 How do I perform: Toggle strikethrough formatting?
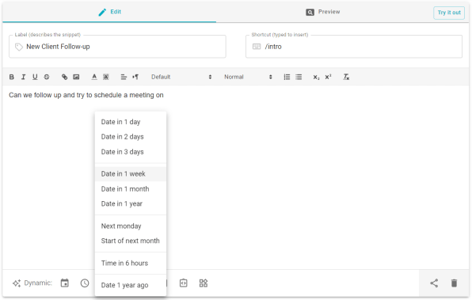(47, 77)
